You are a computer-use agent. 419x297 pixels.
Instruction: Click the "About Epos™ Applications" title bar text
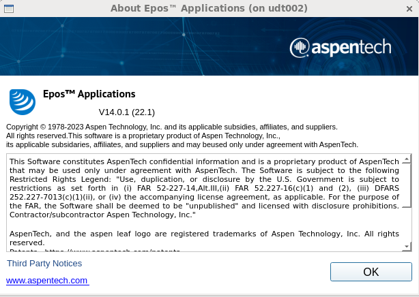(209, 8)
